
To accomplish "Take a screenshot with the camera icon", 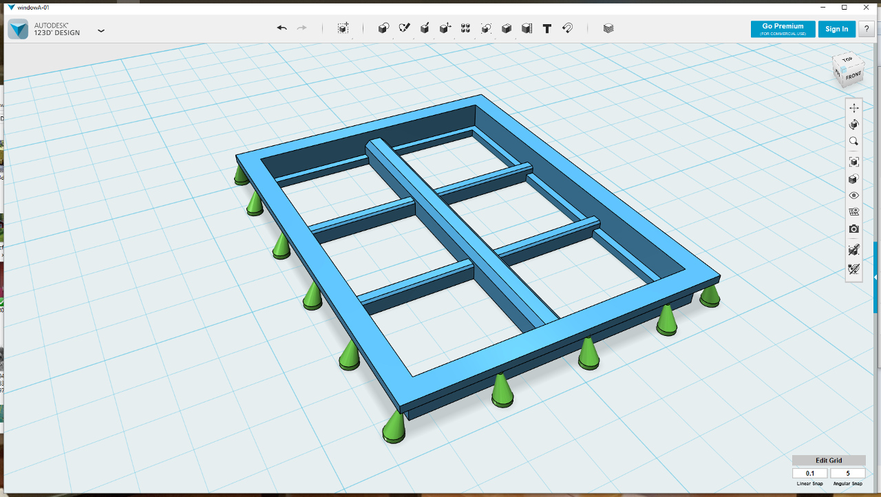I will (x=854, y=229).
